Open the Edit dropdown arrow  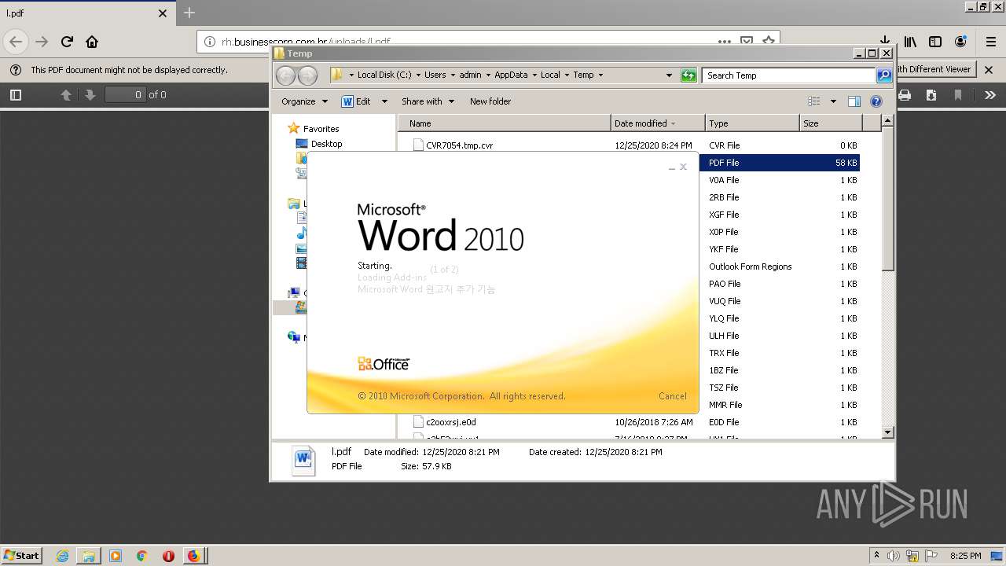click(x=384, y=101)
